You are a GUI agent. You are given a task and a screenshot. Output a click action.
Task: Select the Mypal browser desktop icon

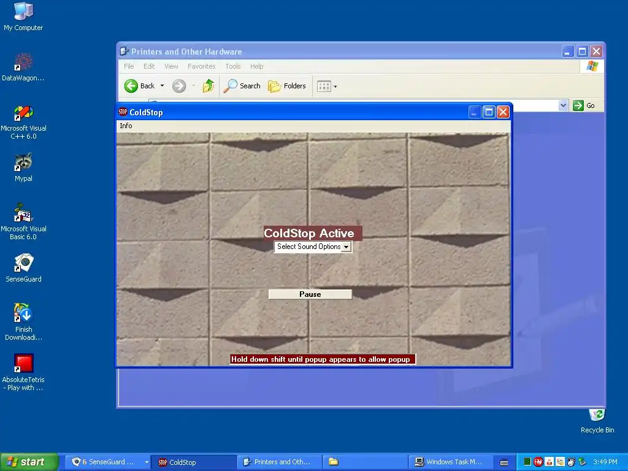(x=23, y=167)
